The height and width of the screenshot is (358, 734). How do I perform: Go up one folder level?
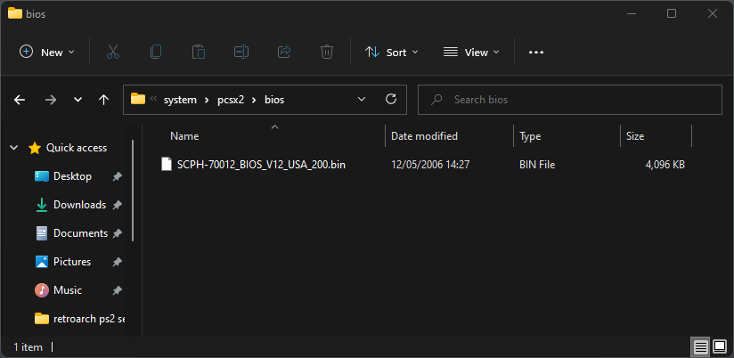pyautogui.click(x=103, y=100)
